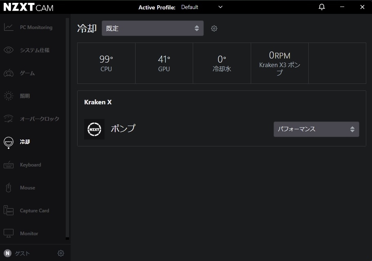This screenshot has height=261, width=372.
Task: Click the eye icon for システム仕様
Action: (9, 50)
